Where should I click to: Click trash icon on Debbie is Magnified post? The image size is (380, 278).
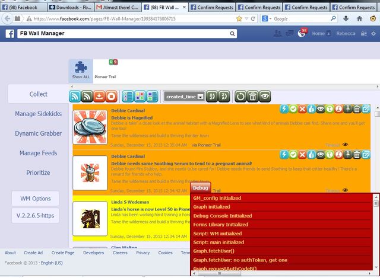[x=357, y=109]
